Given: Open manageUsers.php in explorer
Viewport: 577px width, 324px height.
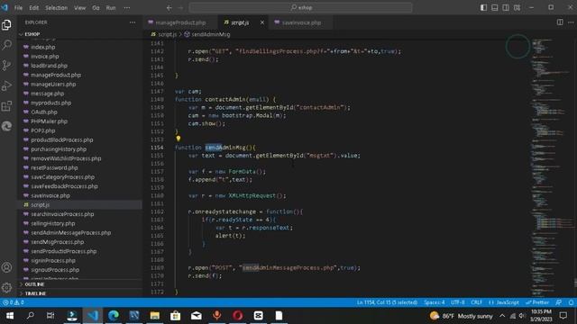Looking at the screenshot, I should tap(53, 84).
